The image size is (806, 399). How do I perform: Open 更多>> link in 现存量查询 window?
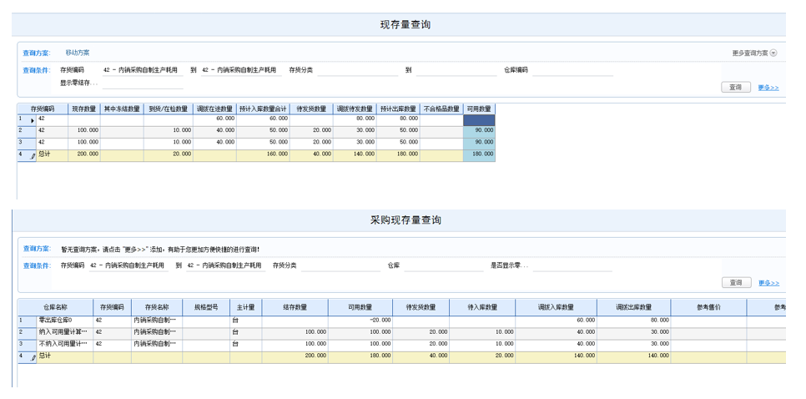pyautogui.click(x=768, y=88)
